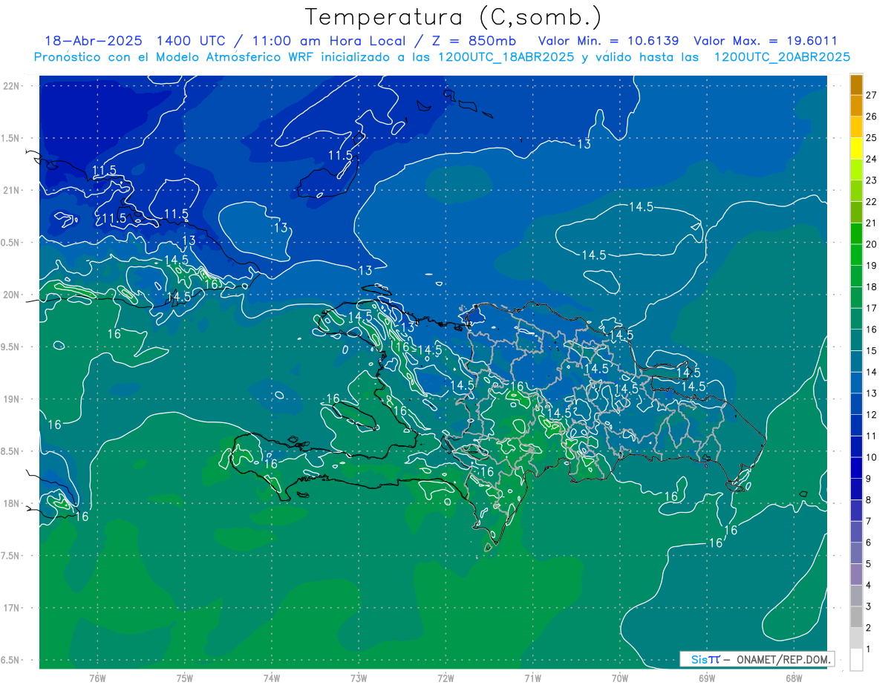Click the "22N" latitude axis label
Image resolution: width=891 pixels, height=688 pixels.
tap(11, 86)
